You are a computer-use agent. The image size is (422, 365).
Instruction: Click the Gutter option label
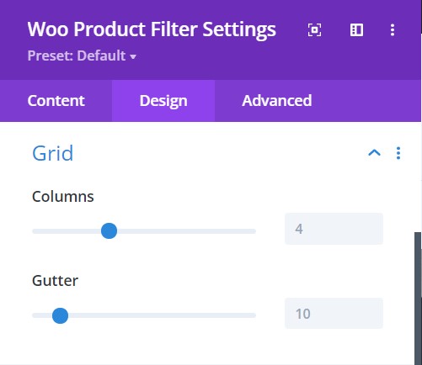(55, 280)
